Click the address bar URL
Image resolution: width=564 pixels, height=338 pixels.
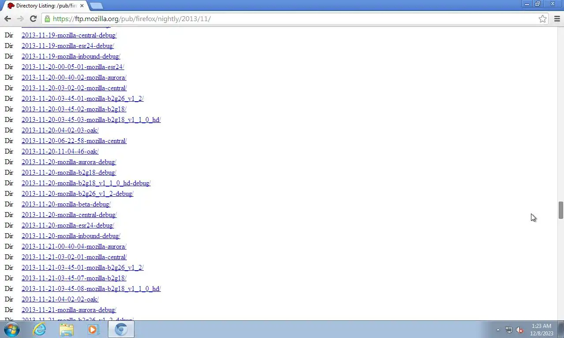pyautogui.click(x=132, y=19)
